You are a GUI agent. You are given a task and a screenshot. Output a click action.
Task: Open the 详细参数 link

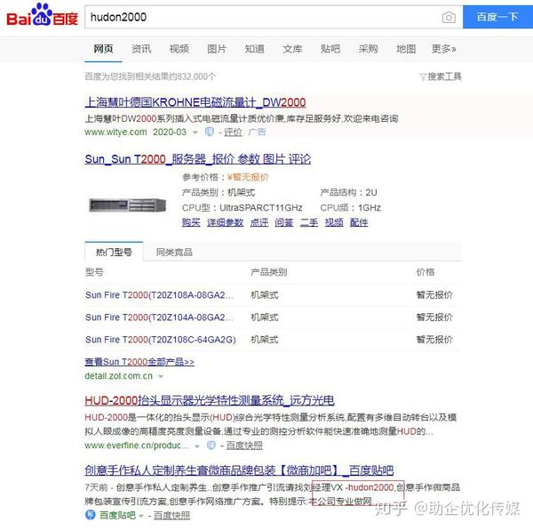(225, 222)
